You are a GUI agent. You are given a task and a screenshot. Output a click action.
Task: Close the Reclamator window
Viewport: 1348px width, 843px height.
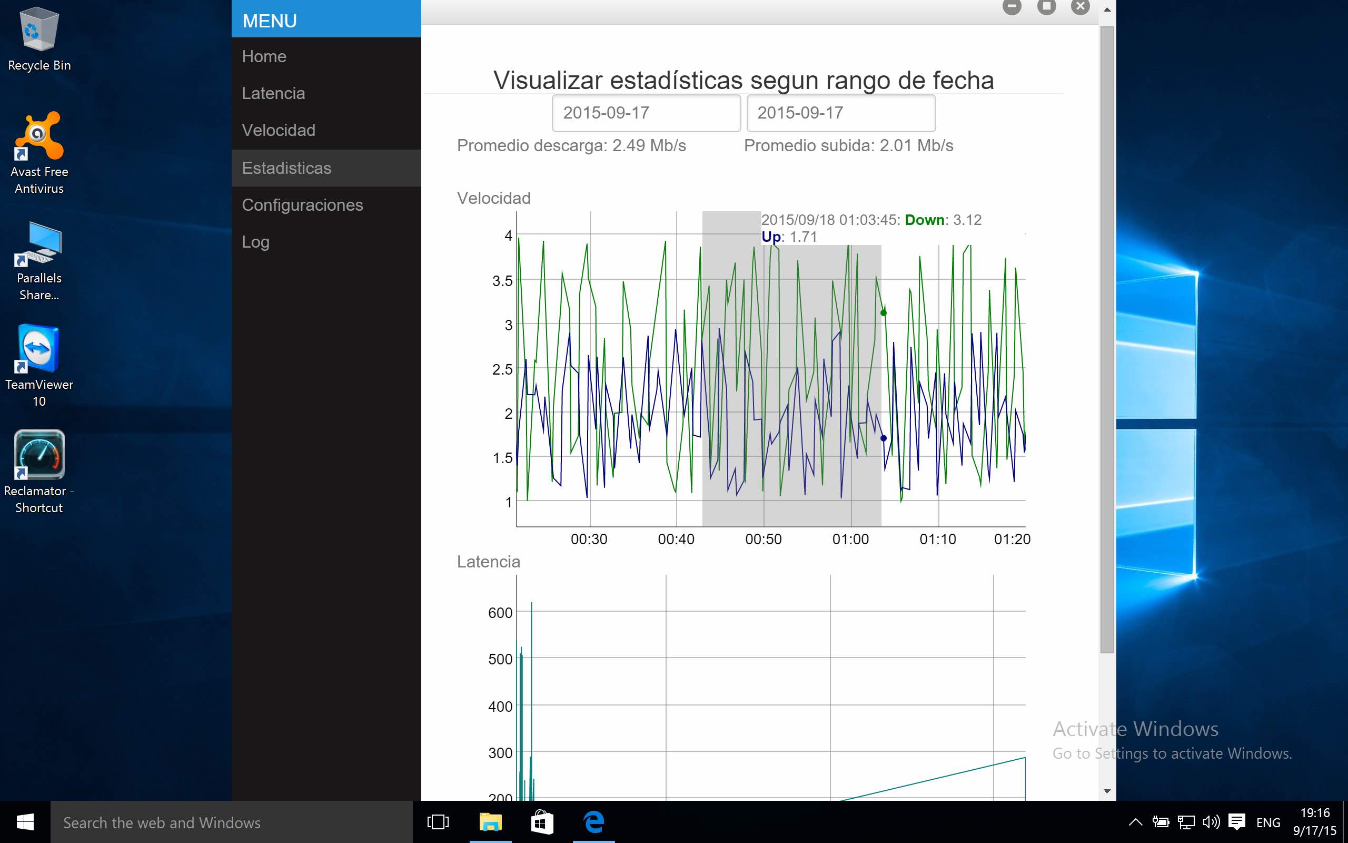(1080, 7)
